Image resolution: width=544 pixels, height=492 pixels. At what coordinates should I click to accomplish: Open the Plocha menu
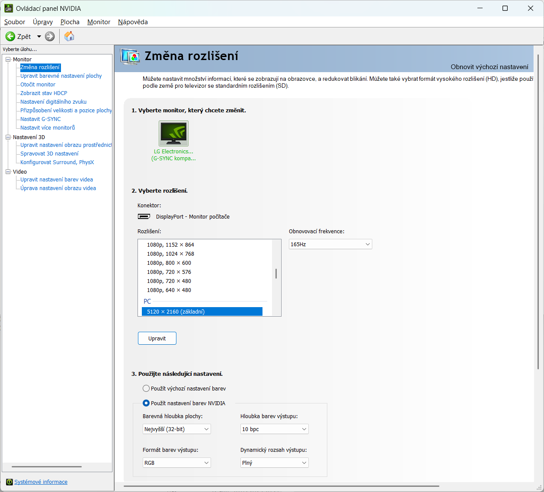(70, 22)
